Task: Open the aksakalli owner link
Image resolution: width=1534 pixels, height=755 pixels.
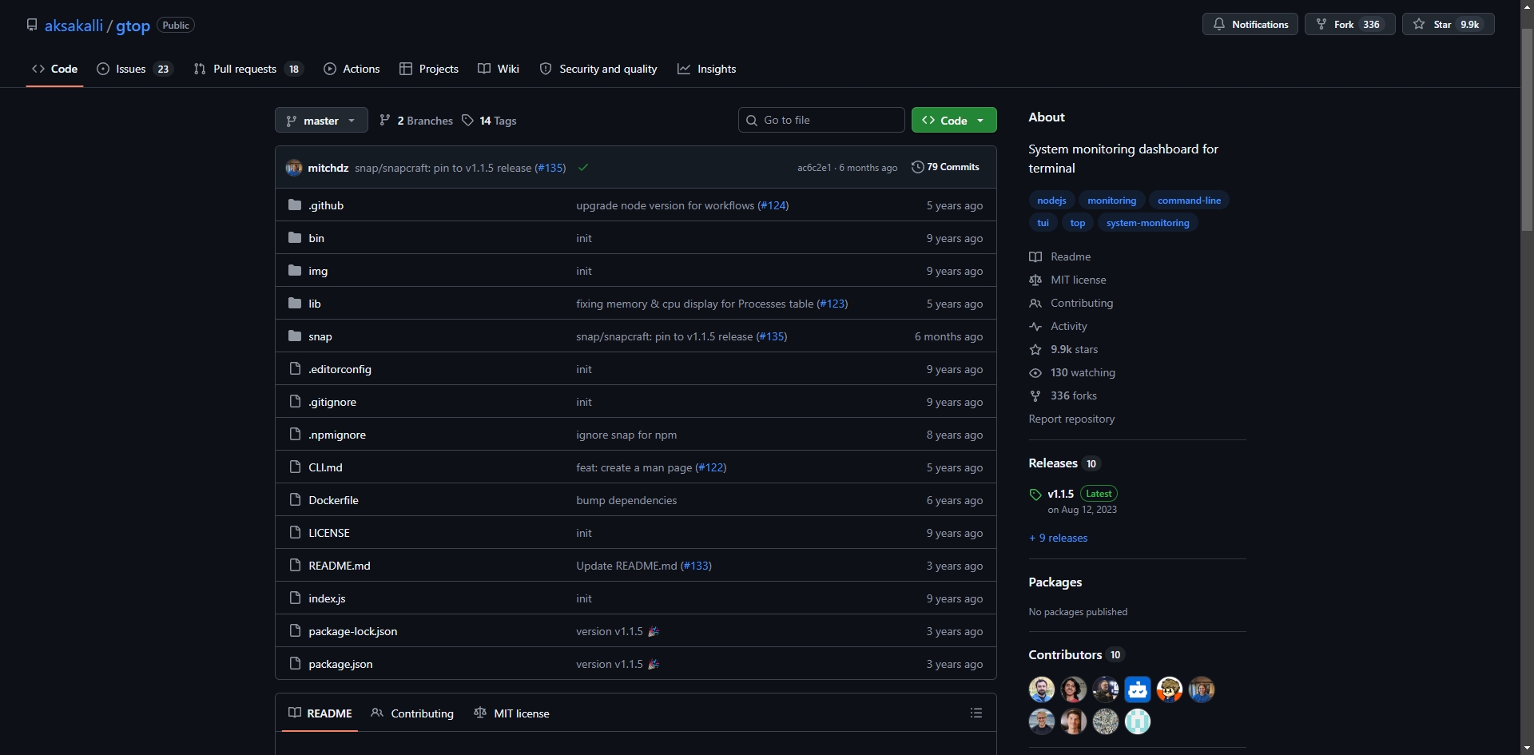Action: point(74,26)
